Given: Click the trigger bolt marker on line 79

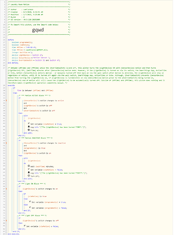Looking at the screenshot, I should 7,220.
